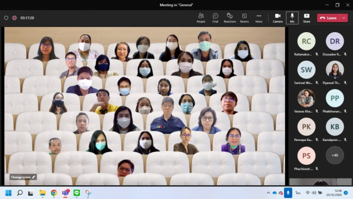Click Change scene button
Viewport: 353px width, 199px height.
(x=23, y=177)
